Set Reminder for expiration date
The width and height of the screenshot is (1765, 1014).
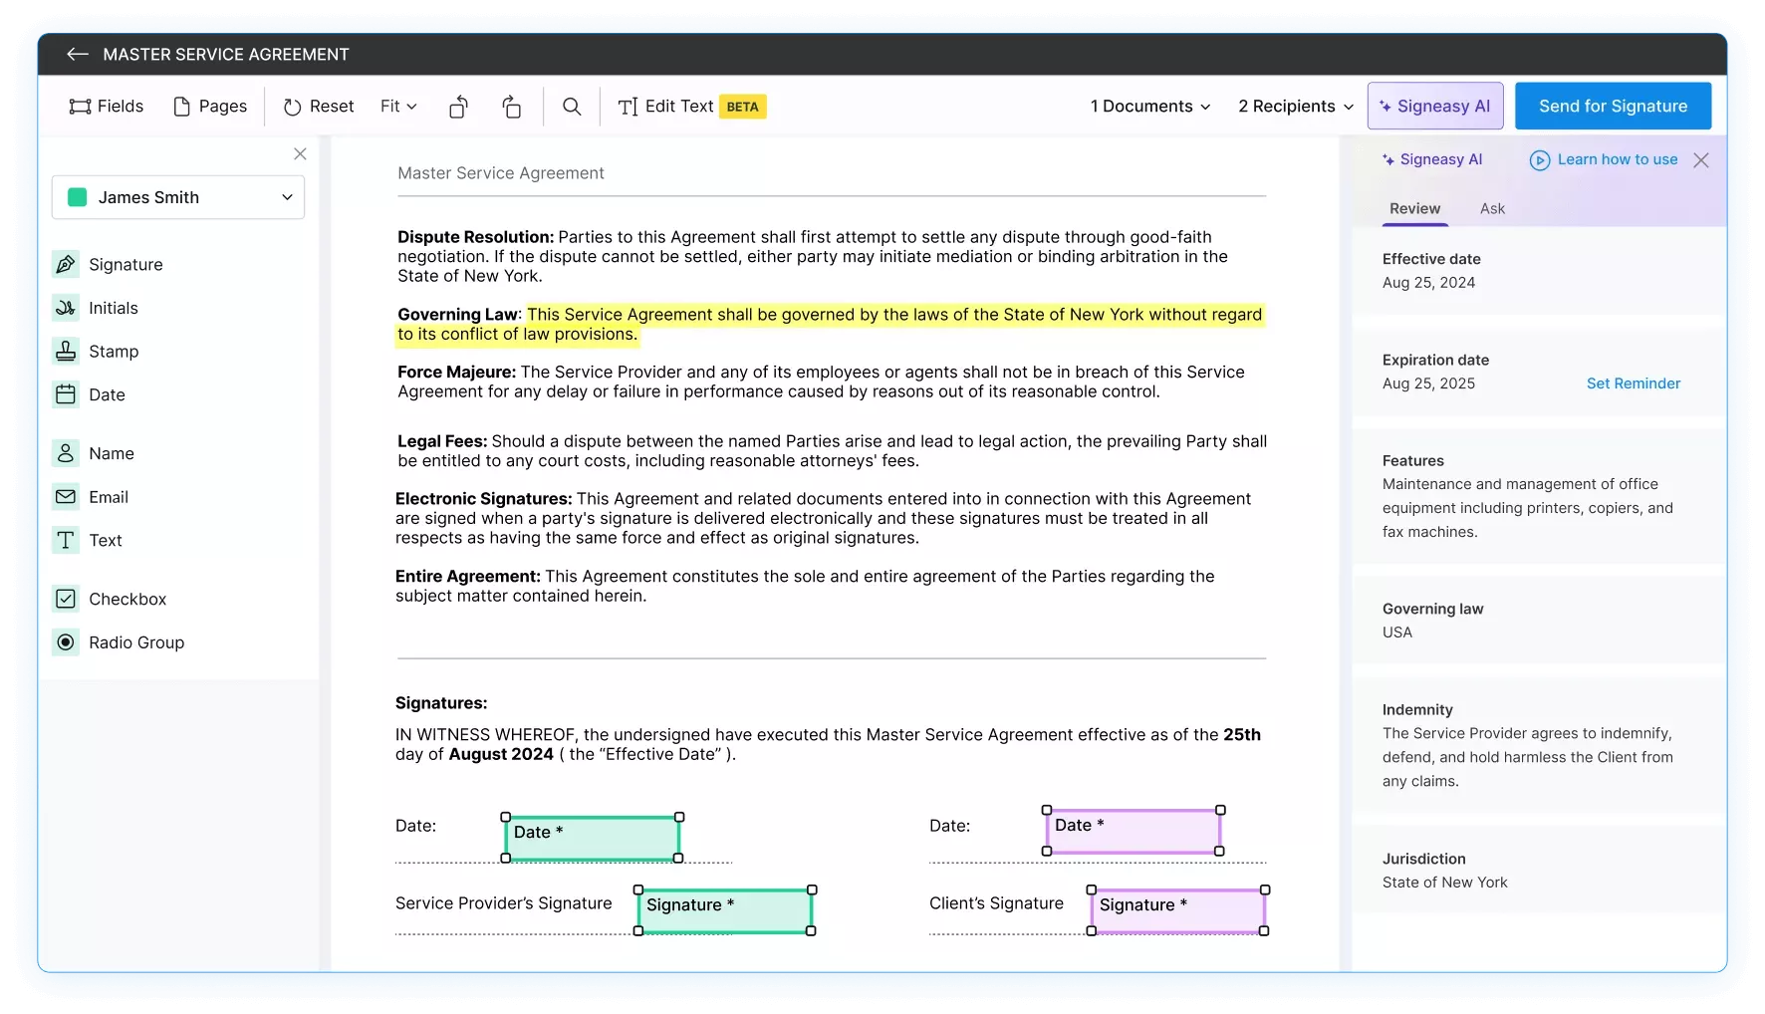click(1633, 382)
